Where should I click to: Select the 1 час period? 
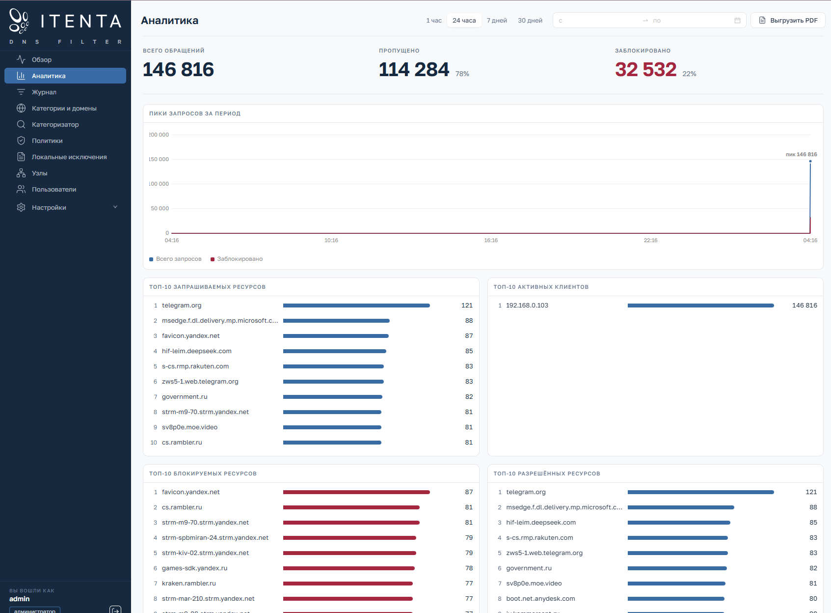(x=434, y=21)
